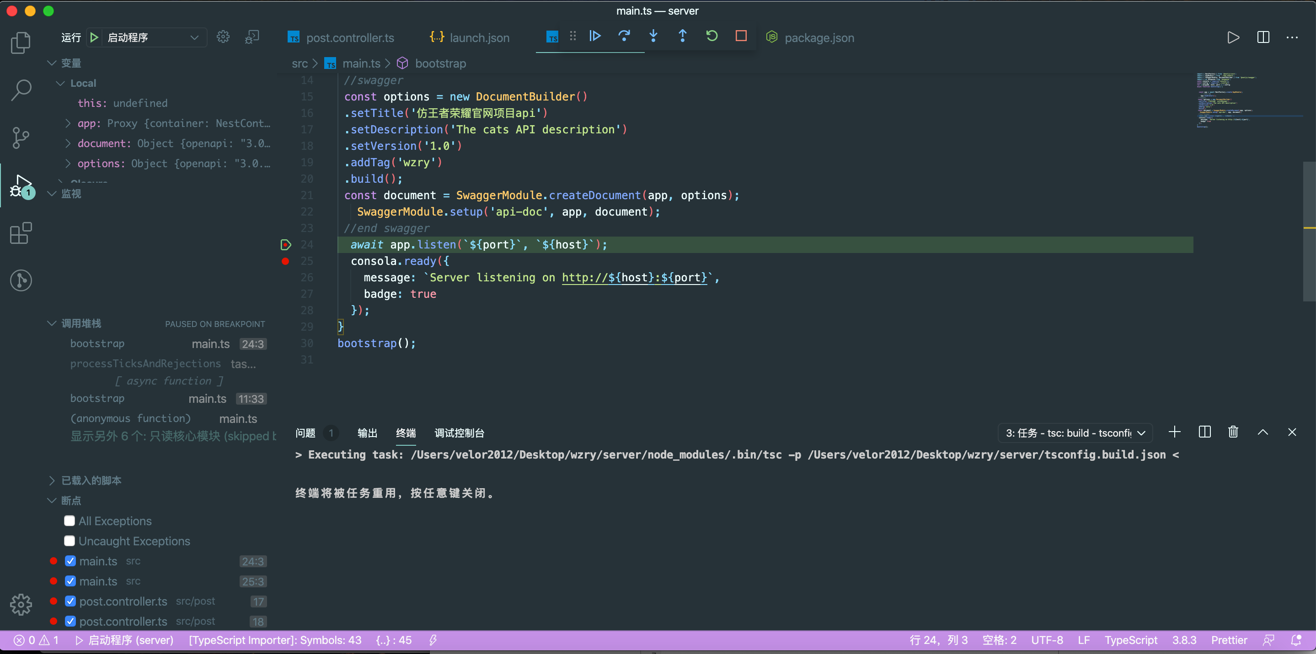1316x654 pixels.
Task: Start debugging with green play button
Action: (94, 37)
